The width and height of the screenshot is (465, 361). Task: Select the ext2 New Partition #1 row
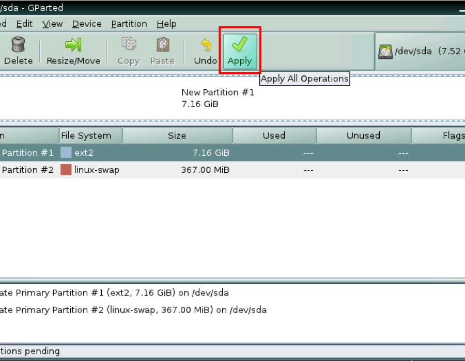tap(233, 153)
